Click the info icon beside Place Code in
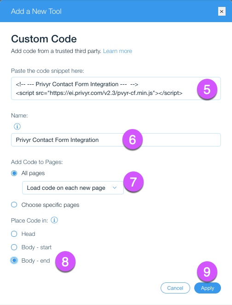Viewport: 232px width, 305px height. [x=54, y=220]
